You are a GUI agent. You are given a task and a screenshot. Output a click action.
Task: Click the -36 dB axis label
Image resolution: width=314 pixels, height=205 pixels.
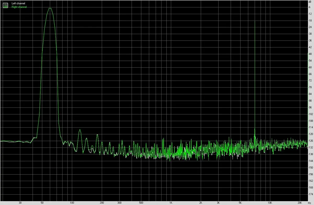tap(310, 40)
